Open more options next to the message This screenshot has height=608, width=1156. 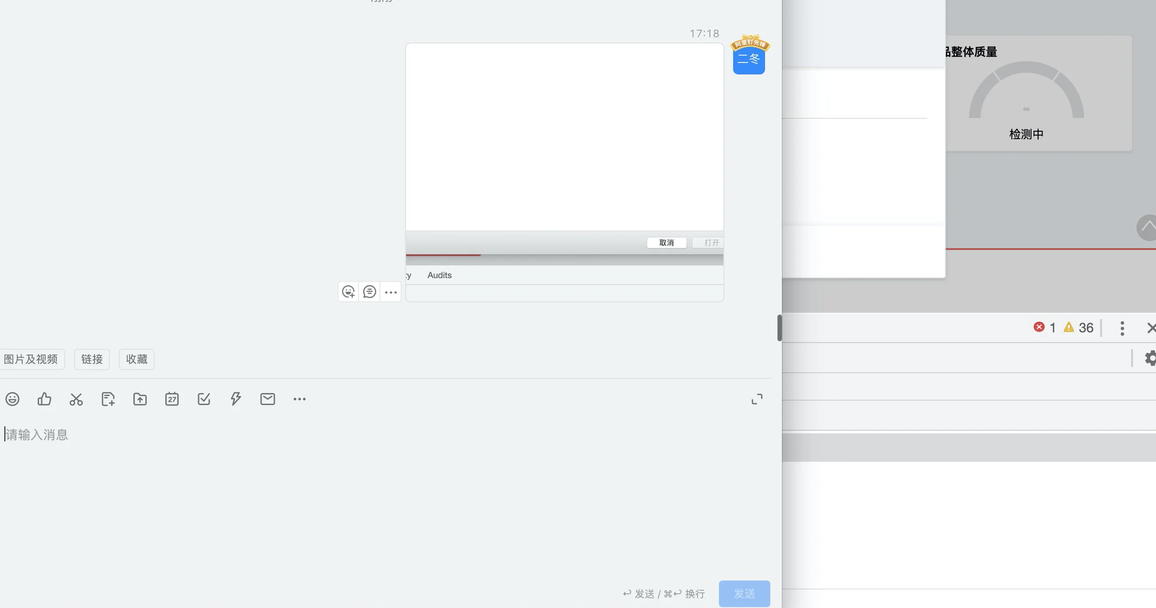pos(391,292)
